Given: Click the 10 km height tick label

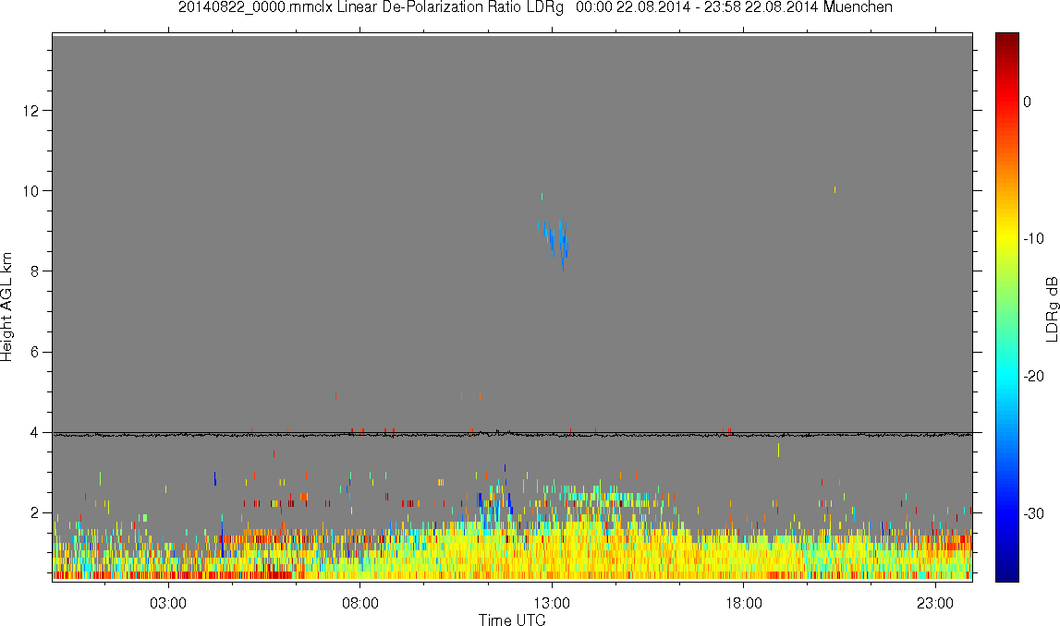Looking at the screenshot, I should pyautogui.click(x=31, y=190).
